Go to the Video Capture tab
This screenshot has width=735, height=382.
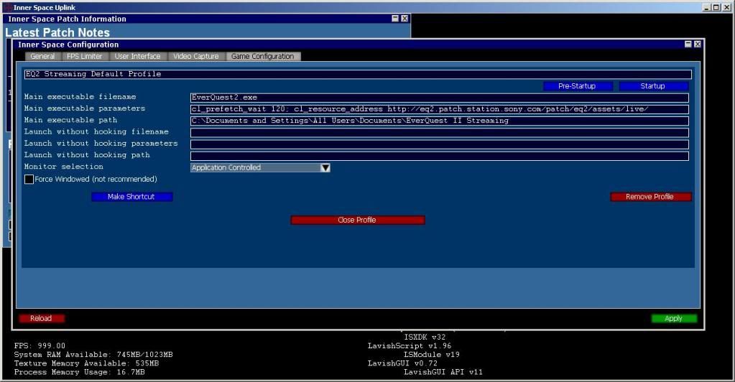click(x=196, y=57)
